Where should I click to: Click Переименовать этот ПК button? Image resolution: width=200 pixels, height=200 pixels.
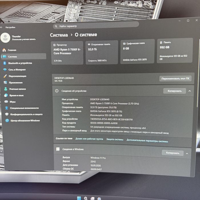pos(175,79)
